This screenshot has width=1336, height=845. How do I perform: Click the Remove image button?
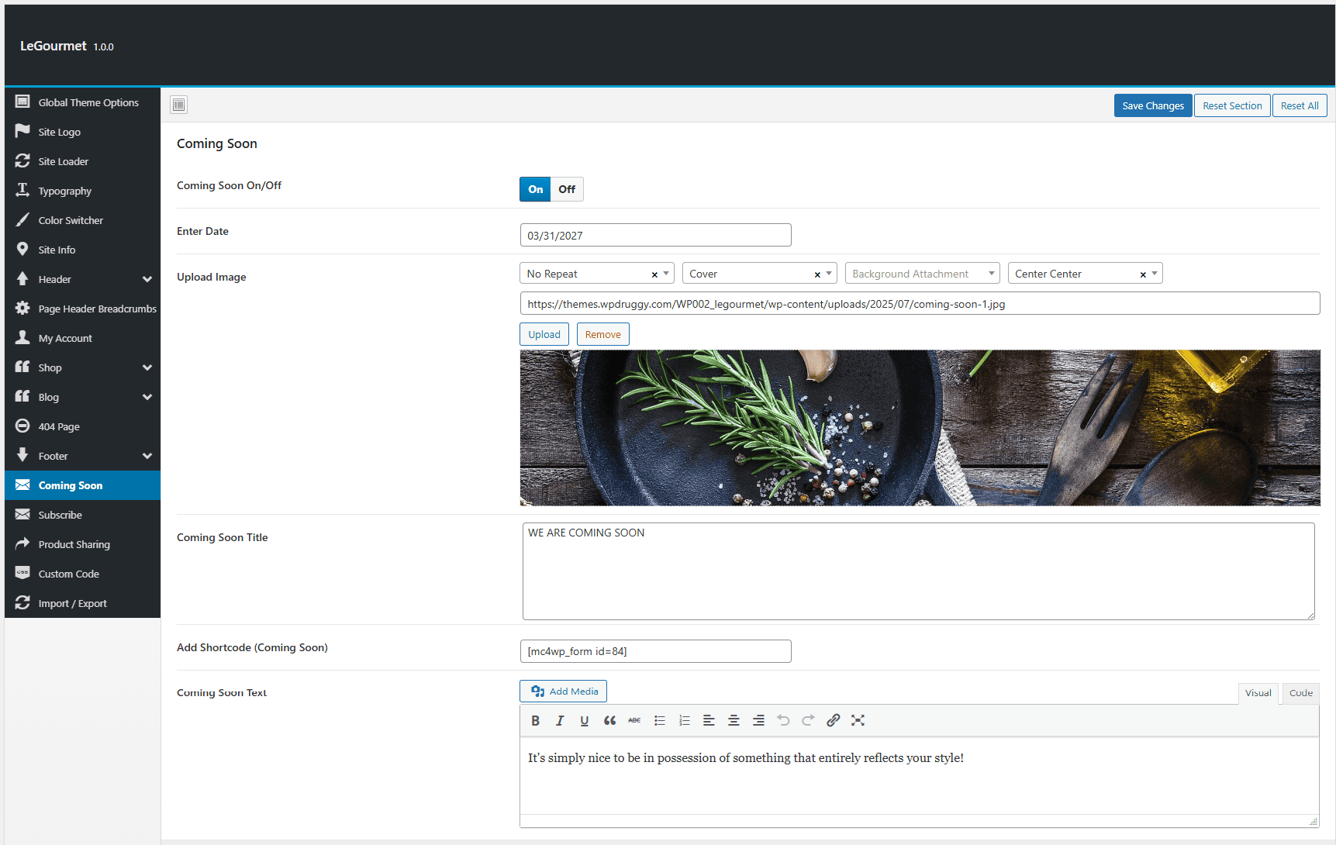(602, 334)
